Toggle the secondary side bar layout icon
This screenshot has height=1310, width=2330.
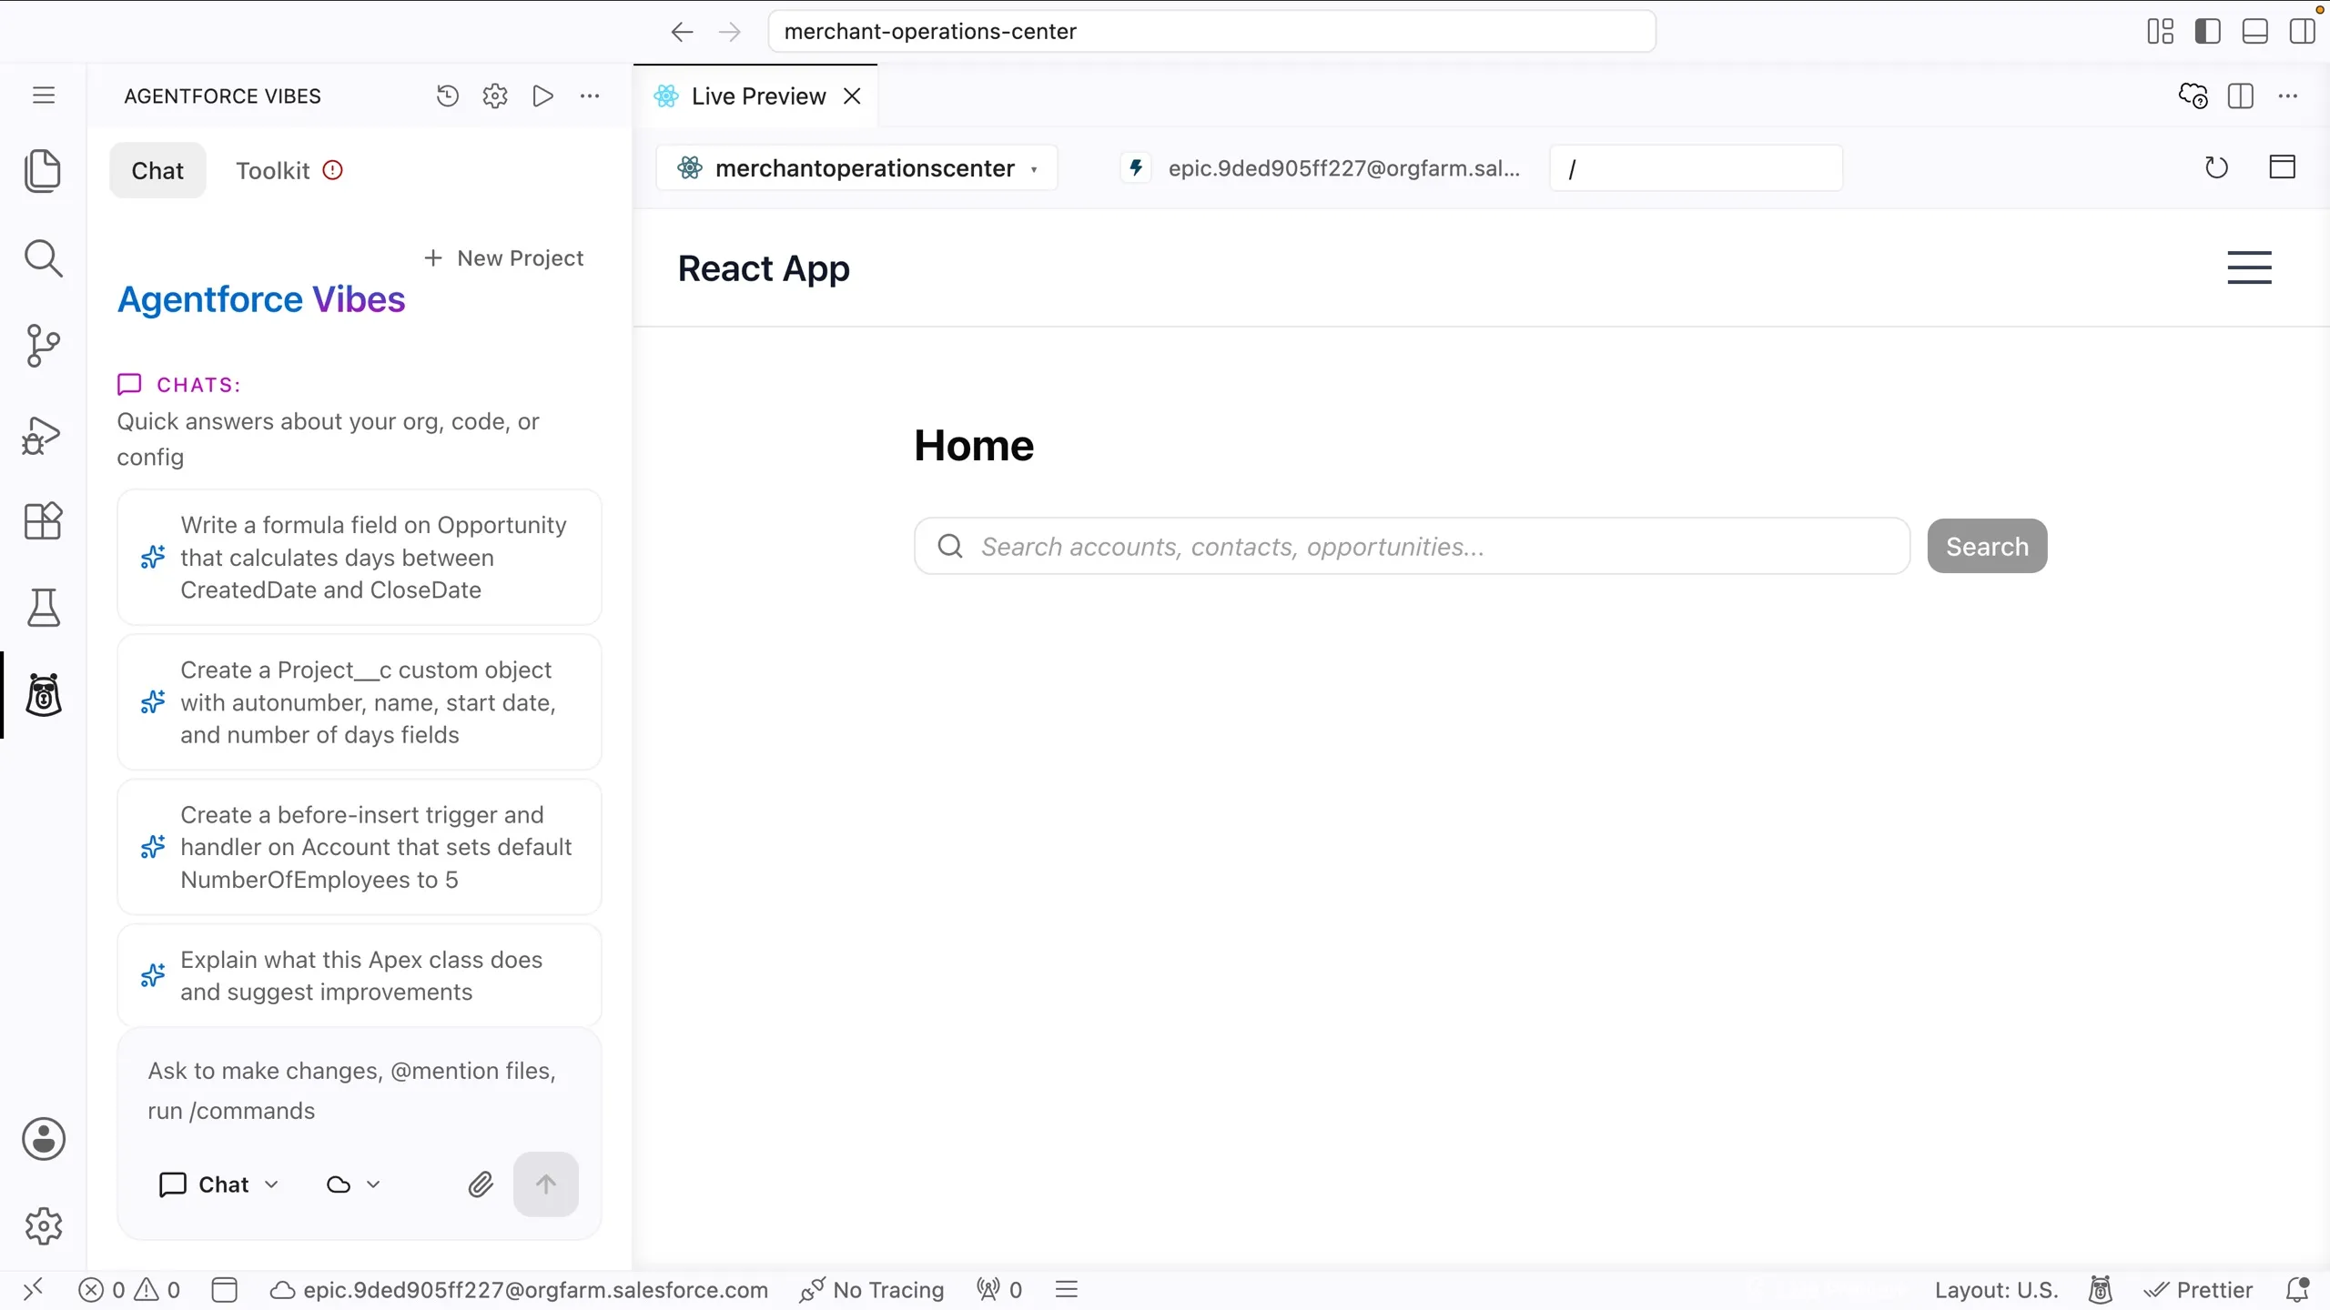coord(2302,31)
